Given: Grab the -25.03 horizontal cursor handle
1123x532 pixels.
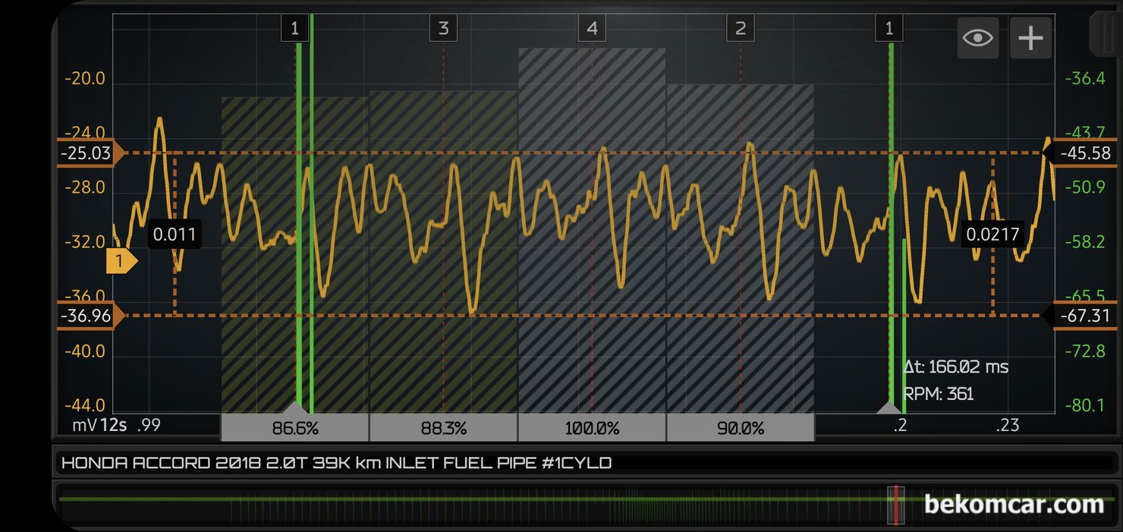Looking at the screenshot, I should click(85, 154).
